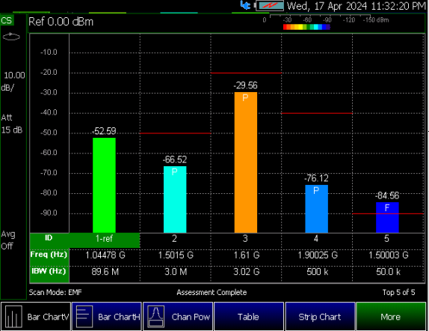Image resolution: width=429 pixels, height=331 pixels.
Task: Select the orange bar at -29.56
Action: pyautogui.click(x=246, y=163)
